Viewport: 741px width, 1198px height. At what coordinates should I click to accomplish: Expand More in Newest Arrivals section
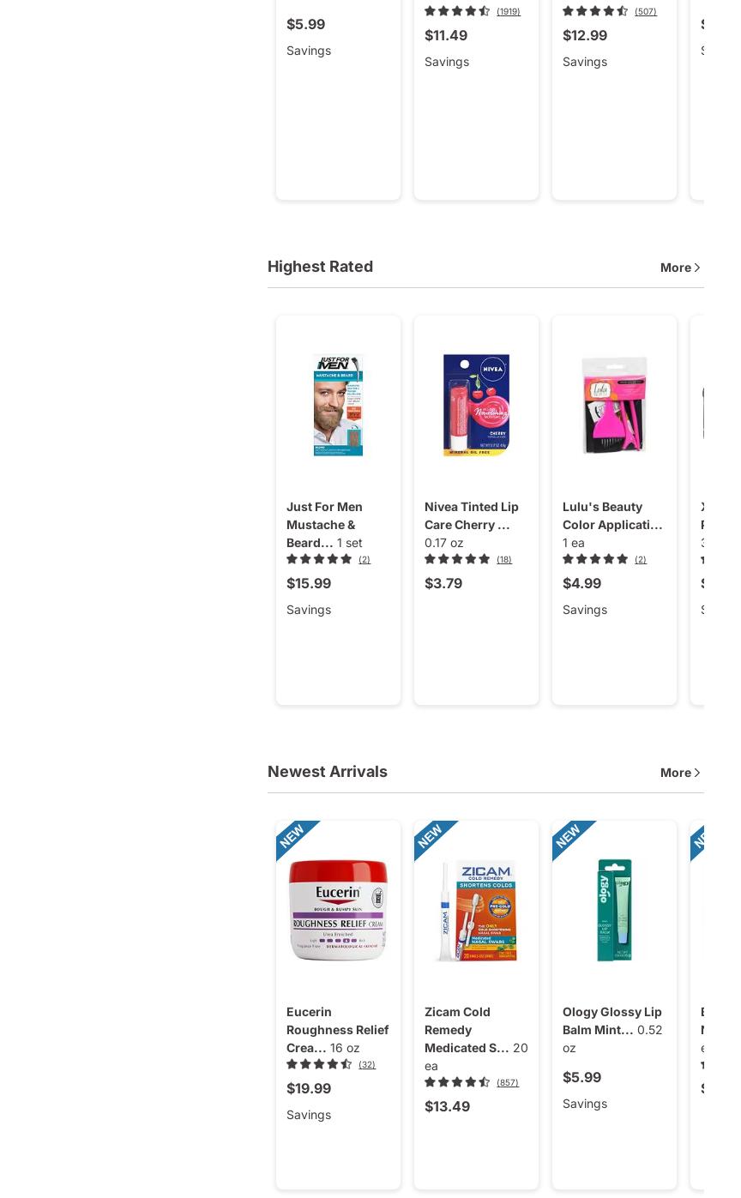point(681,773)
